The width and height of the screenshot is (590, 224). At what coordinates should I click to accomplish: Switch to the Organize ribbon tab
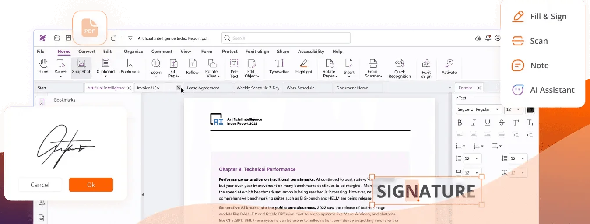click(133, 52)
